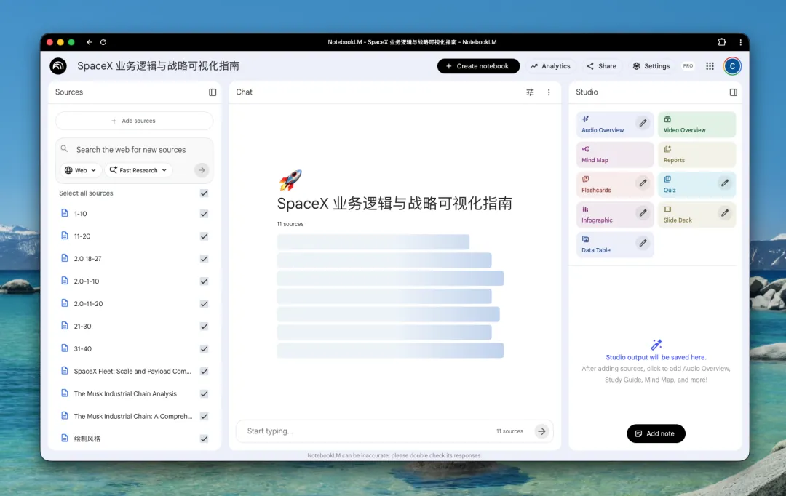Uncheck The Musk Industrial Chain: A Compreh... source
Screen dimensions: 786x496
pos(204,416)
